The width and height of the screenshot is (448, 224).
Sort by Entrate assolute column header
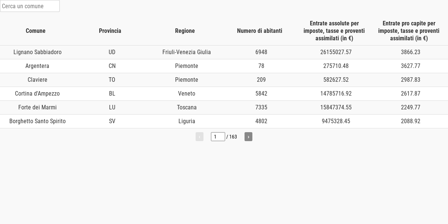coord(334,31)
